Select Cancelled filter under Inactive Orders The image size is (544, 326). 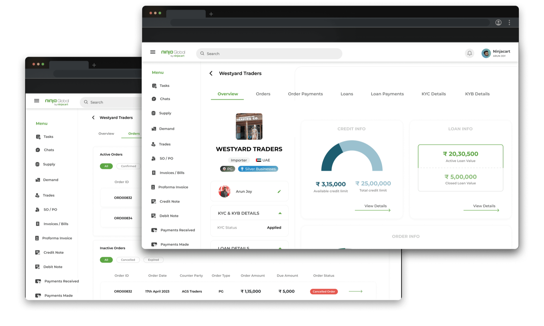(128, 260)
